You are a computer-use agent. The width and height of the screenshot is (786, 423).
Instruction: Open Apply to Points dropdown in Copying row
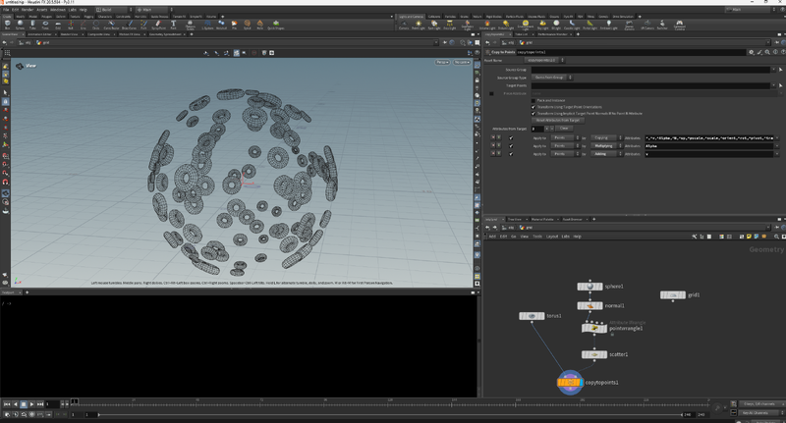(x=565, y=137)
